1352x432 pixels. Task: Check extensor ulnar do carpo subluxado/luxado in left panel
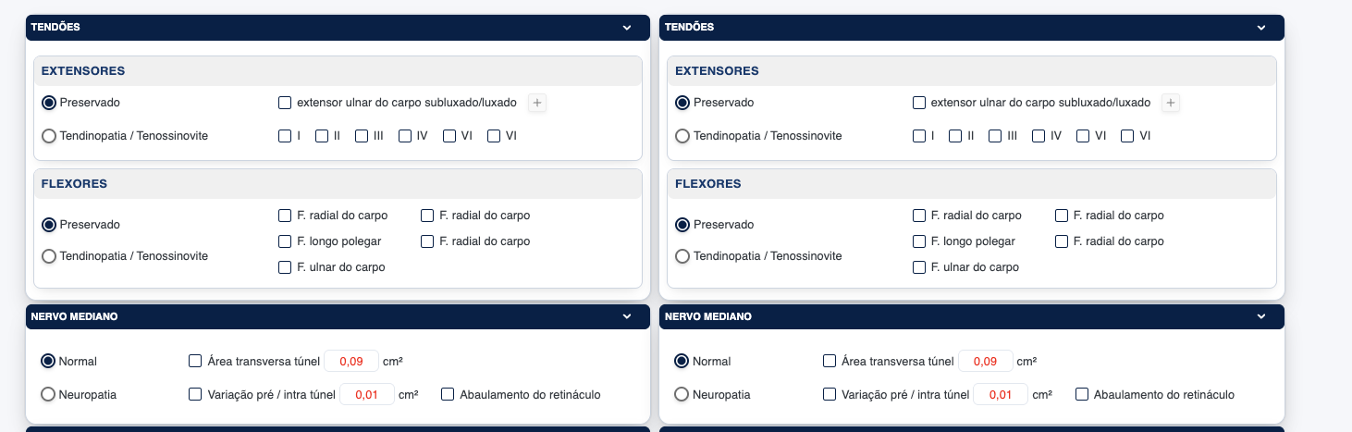pos(285,103)
